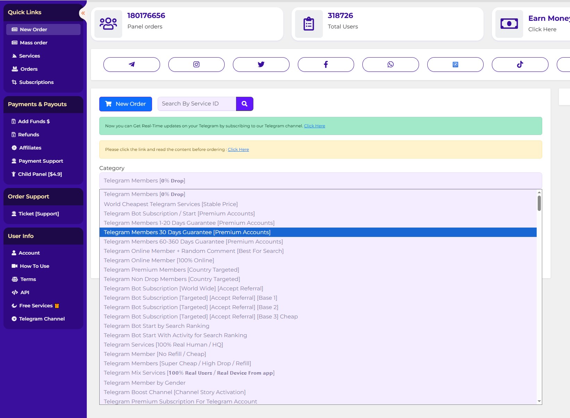Go to Add Funds $ page

coord(34,121)
